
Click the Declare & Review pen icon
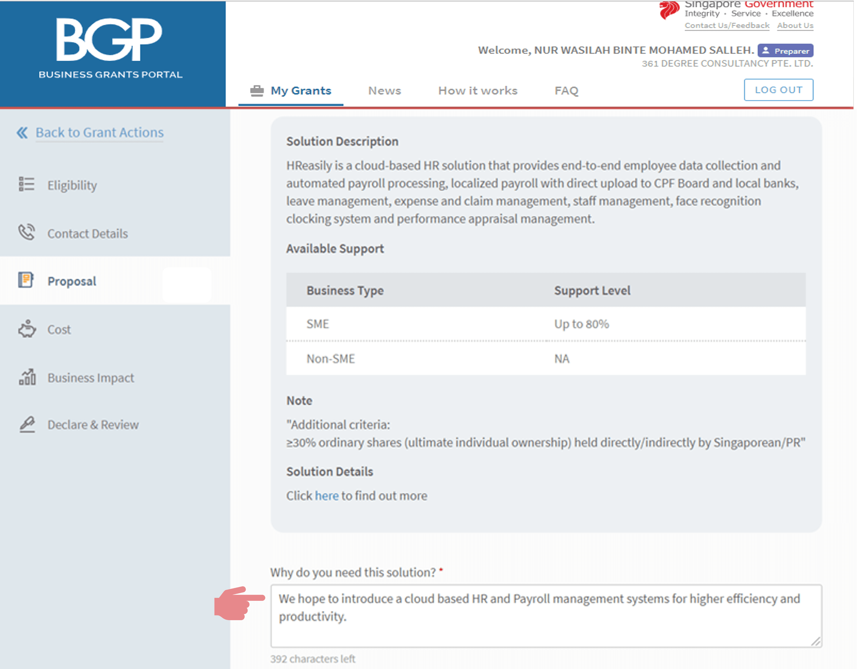coord(27,424)
